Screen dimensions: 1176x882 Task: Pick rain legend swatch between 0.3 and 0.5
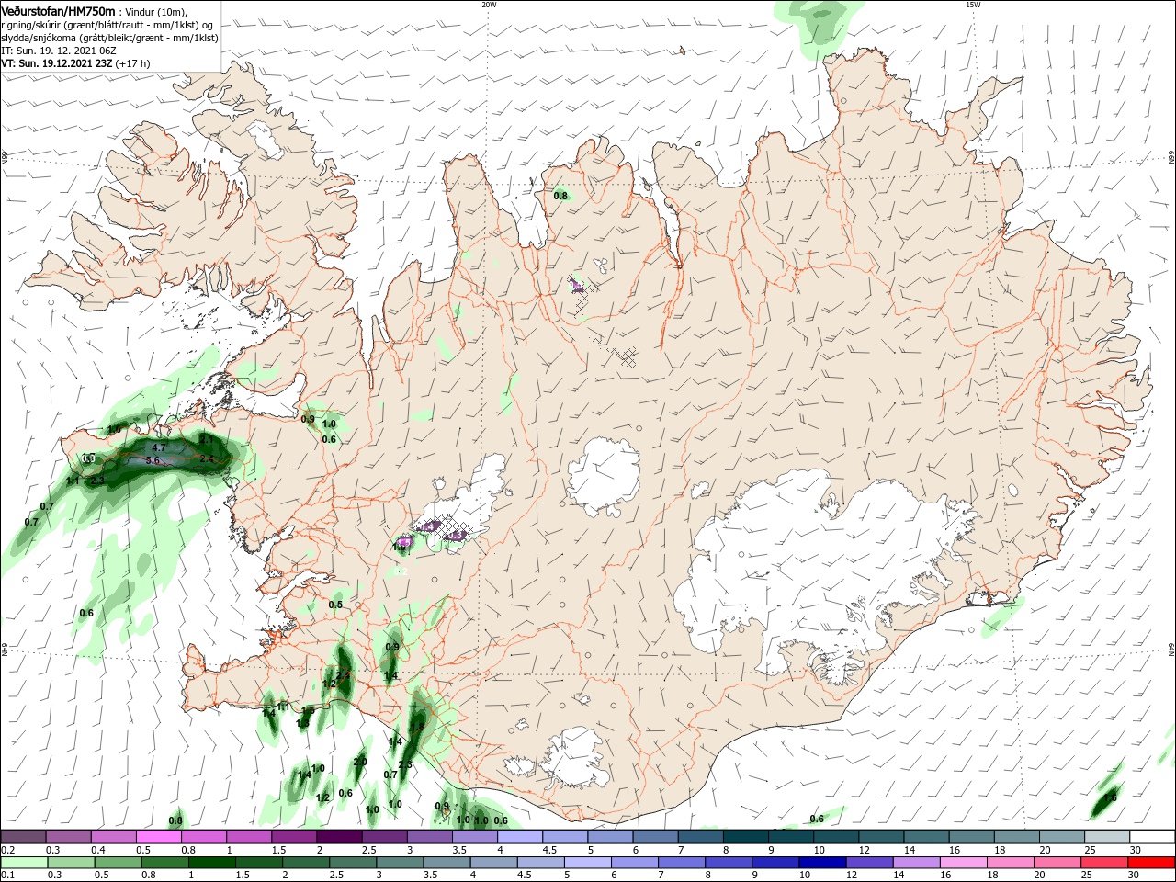point(72,863)
